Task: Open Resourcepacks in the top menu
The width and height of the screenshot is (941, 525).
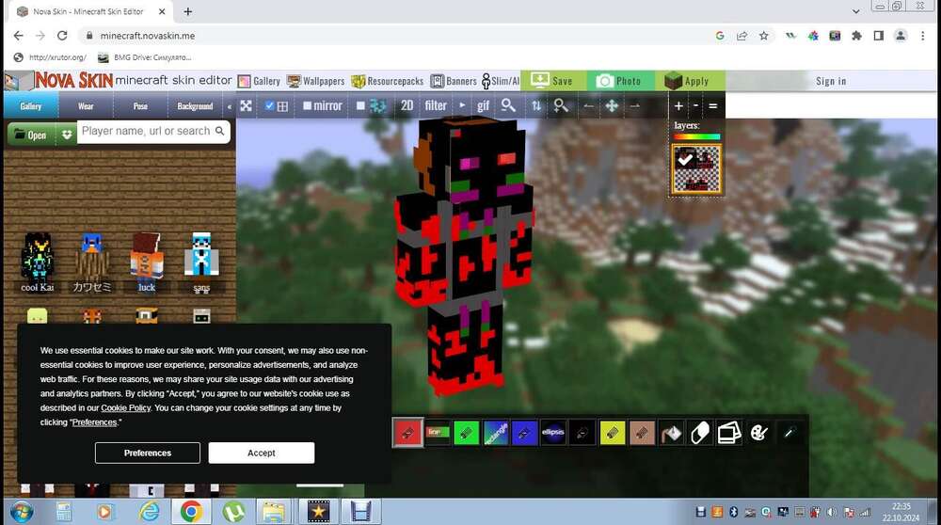Action: click(387, 81)
